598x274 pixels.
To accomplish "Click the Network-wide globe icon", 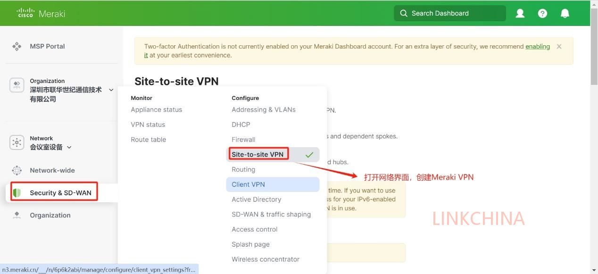I will click(x=17, y=170).
